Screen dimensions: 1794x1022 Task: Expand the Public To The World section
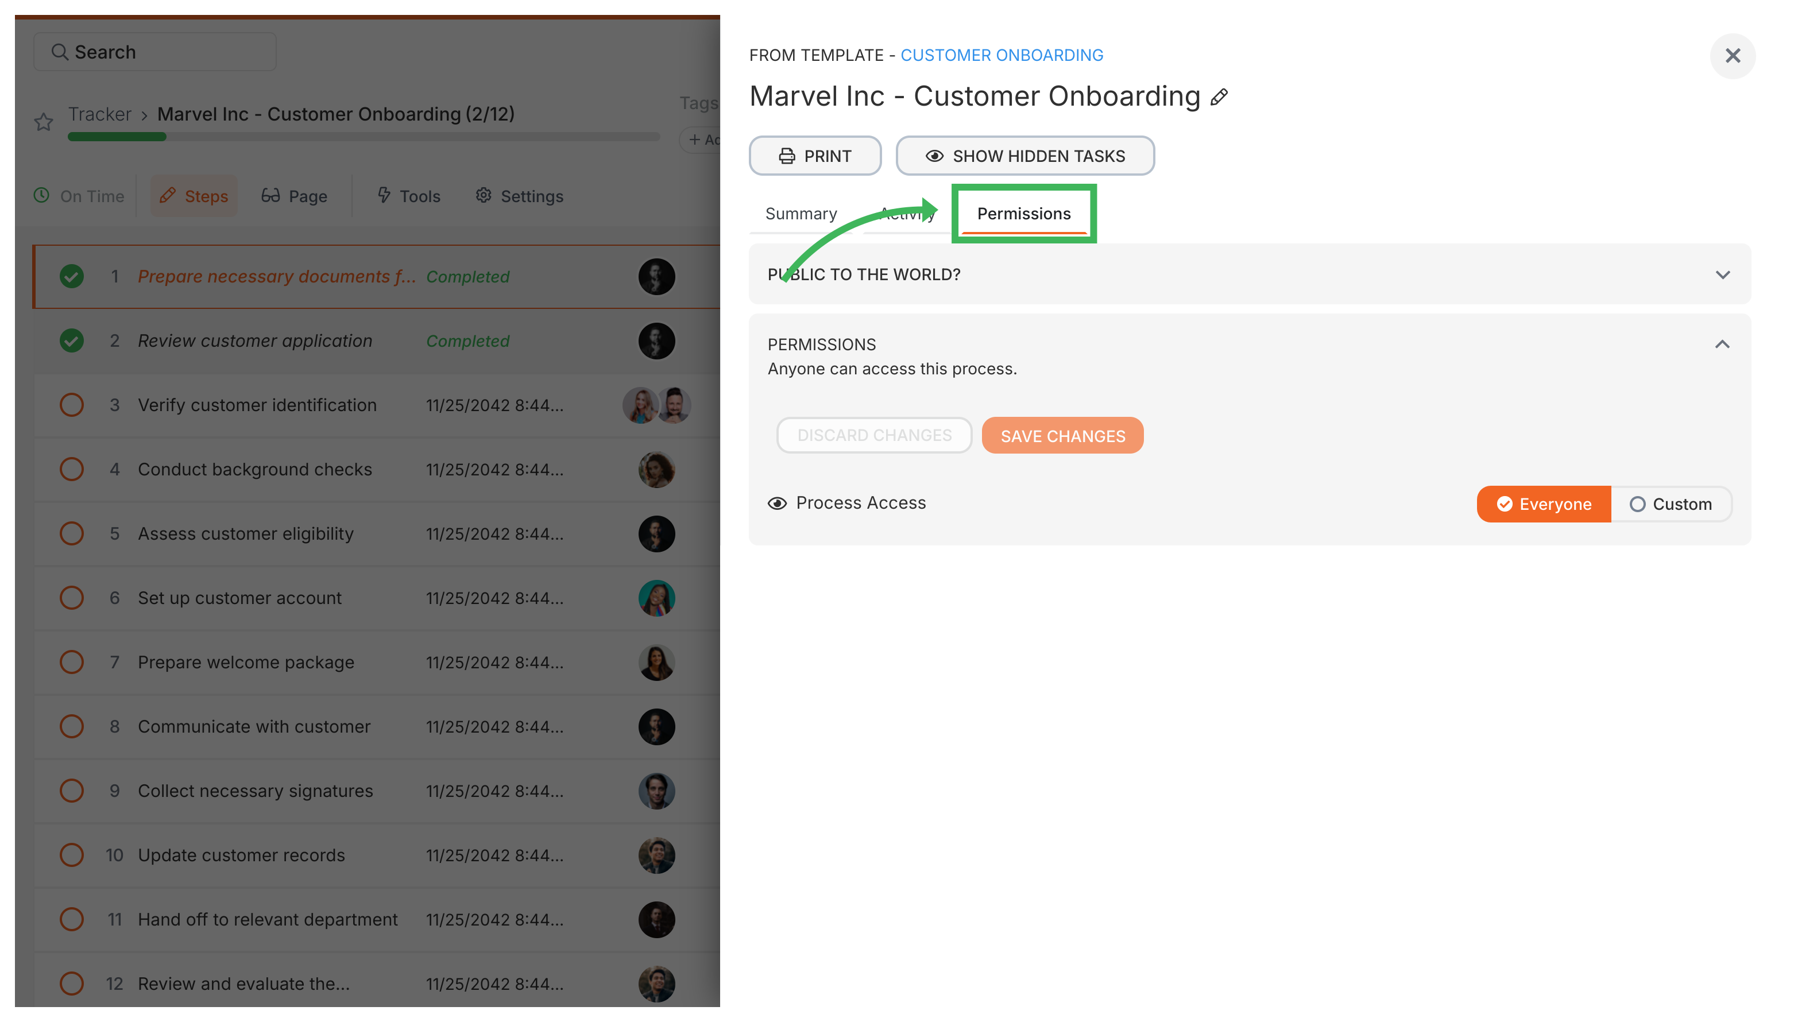1723,274
